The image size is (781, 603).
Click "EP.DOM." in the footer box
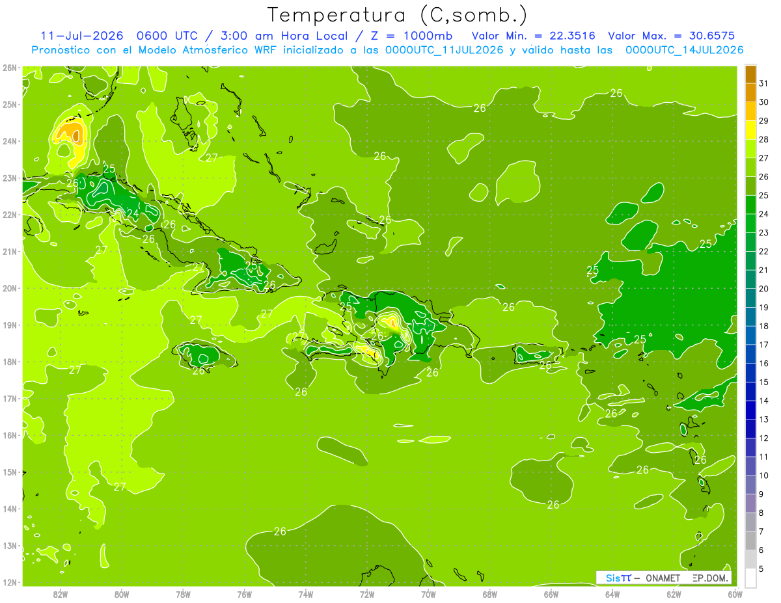[711, 578]
